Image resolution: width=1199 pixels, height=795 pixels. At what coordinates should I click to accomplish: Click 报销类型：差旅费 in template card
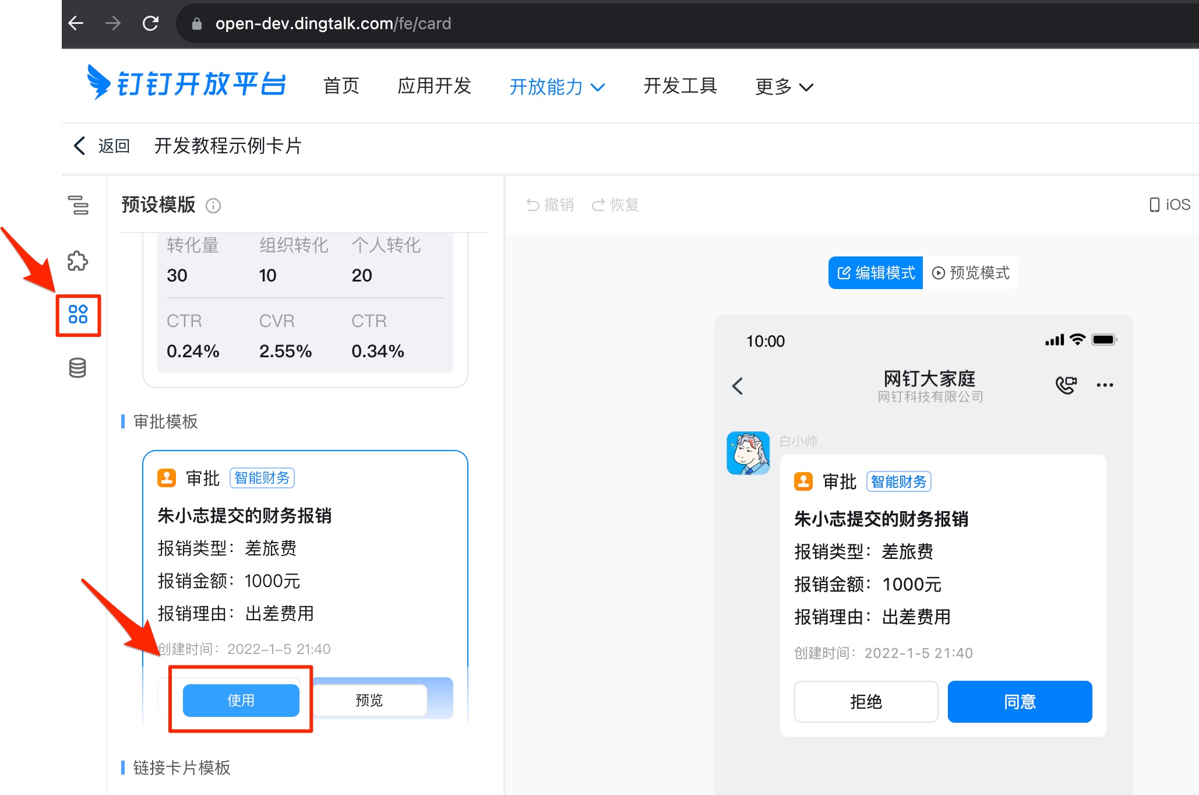227,548
